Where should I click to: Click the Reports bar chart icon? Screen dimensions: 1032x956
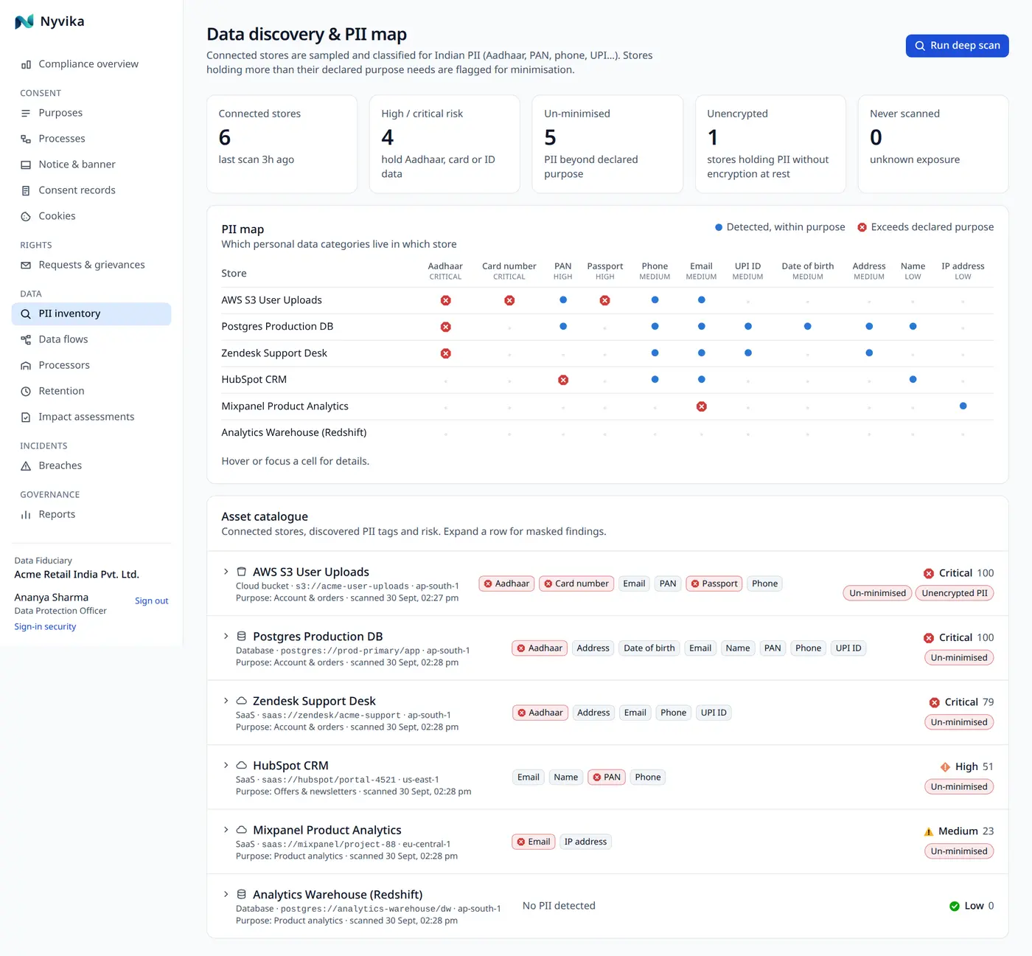[x=26, y=514]
